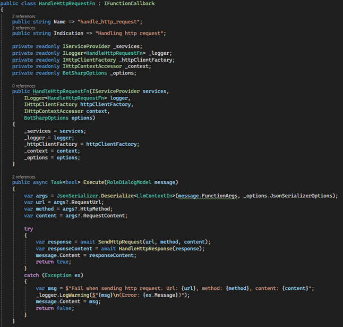Open the '0 references' CodeLens above the constructor
Viewport: 343px width, 327px height.
click(x=23, y=86)
